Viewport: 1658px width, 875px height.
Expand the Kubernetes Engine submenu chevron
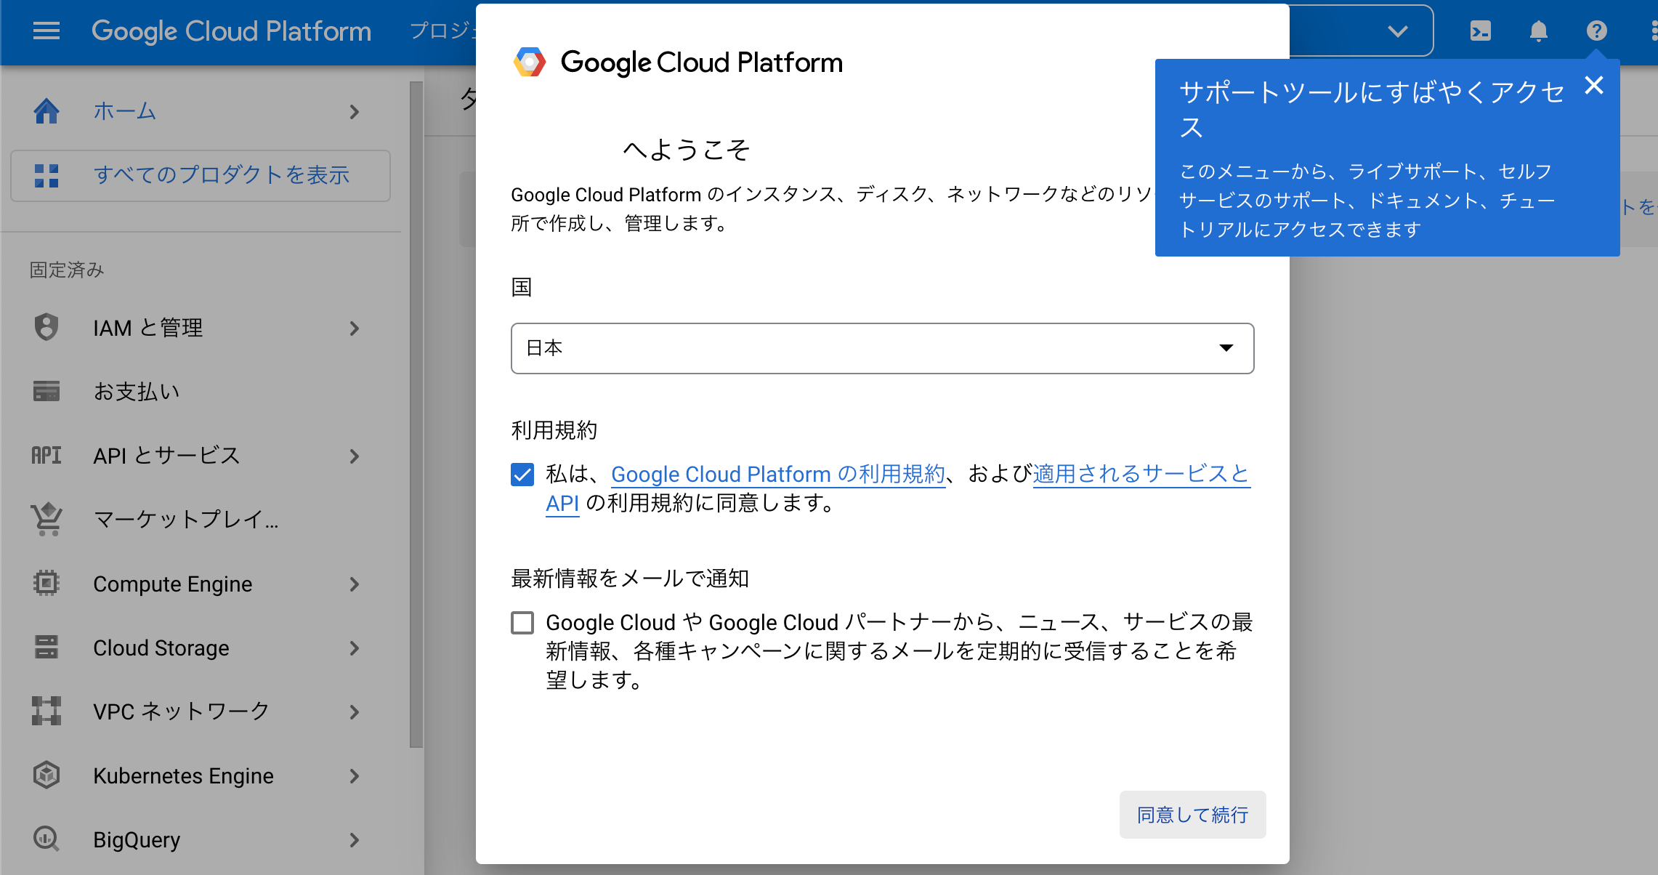(x=355, y=776)
